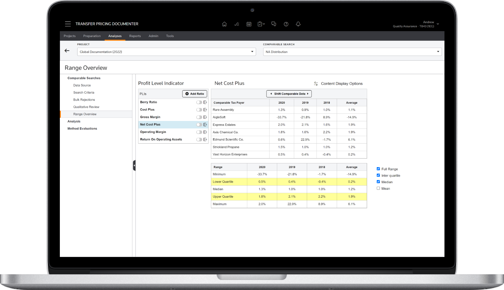
Task: Select Qualitative Review in the sidebar
Action: [x=86, y=107]
